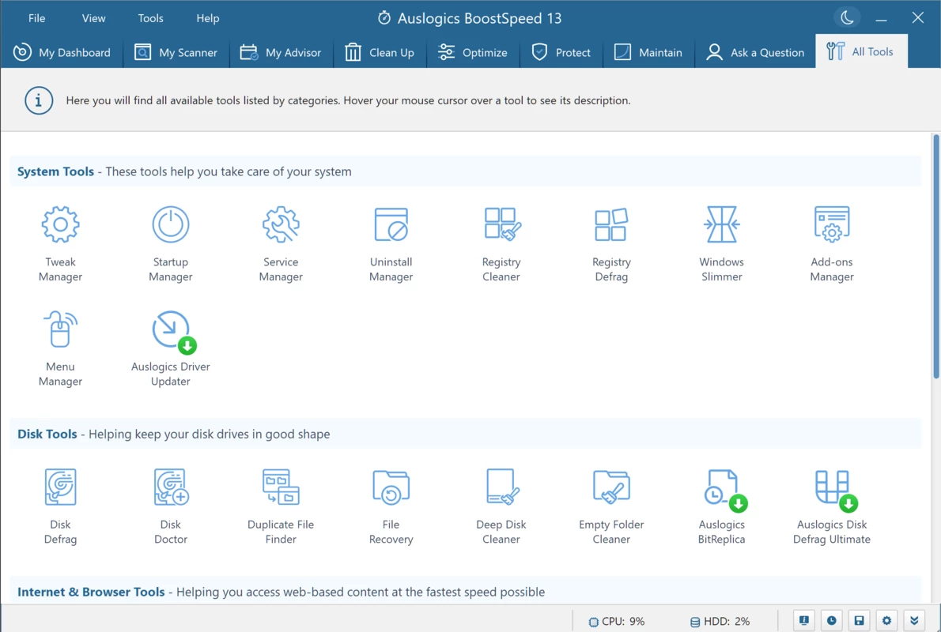Go to the Protect tab
Viewport: 941px width, 632px height.
(x=561, y=52)
